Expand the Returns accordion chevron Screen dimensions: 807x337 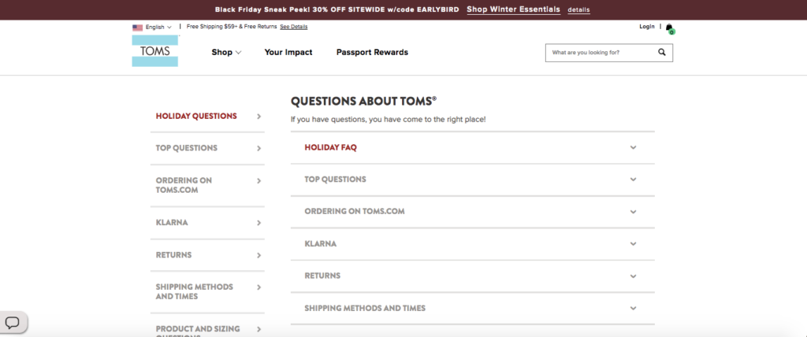(x=633, y=276)
